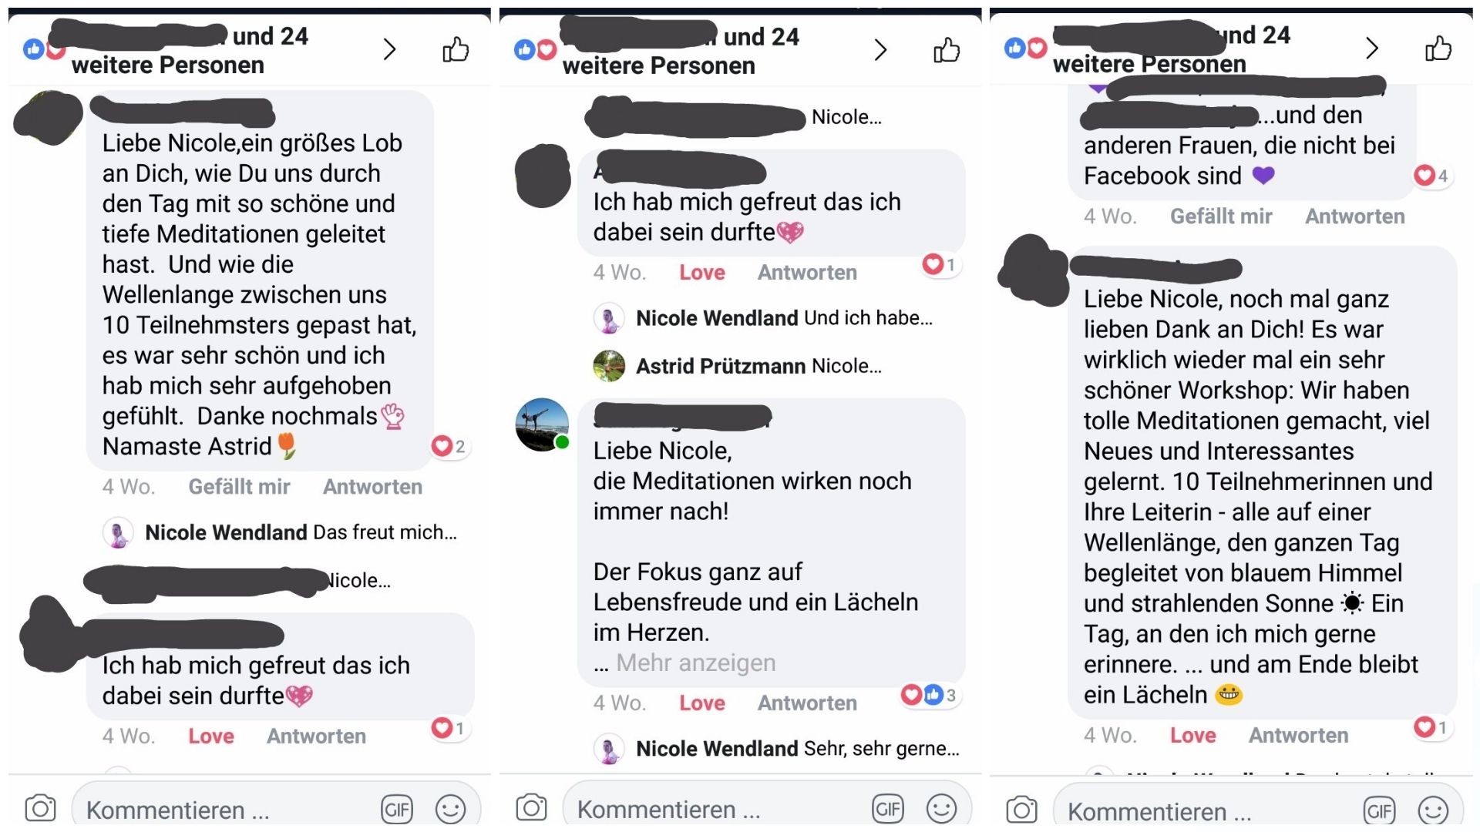The image size is (1480, 832).
Task: Tap Antworten under the 'Meditationen wirken' comment
Action: (807, 703)
